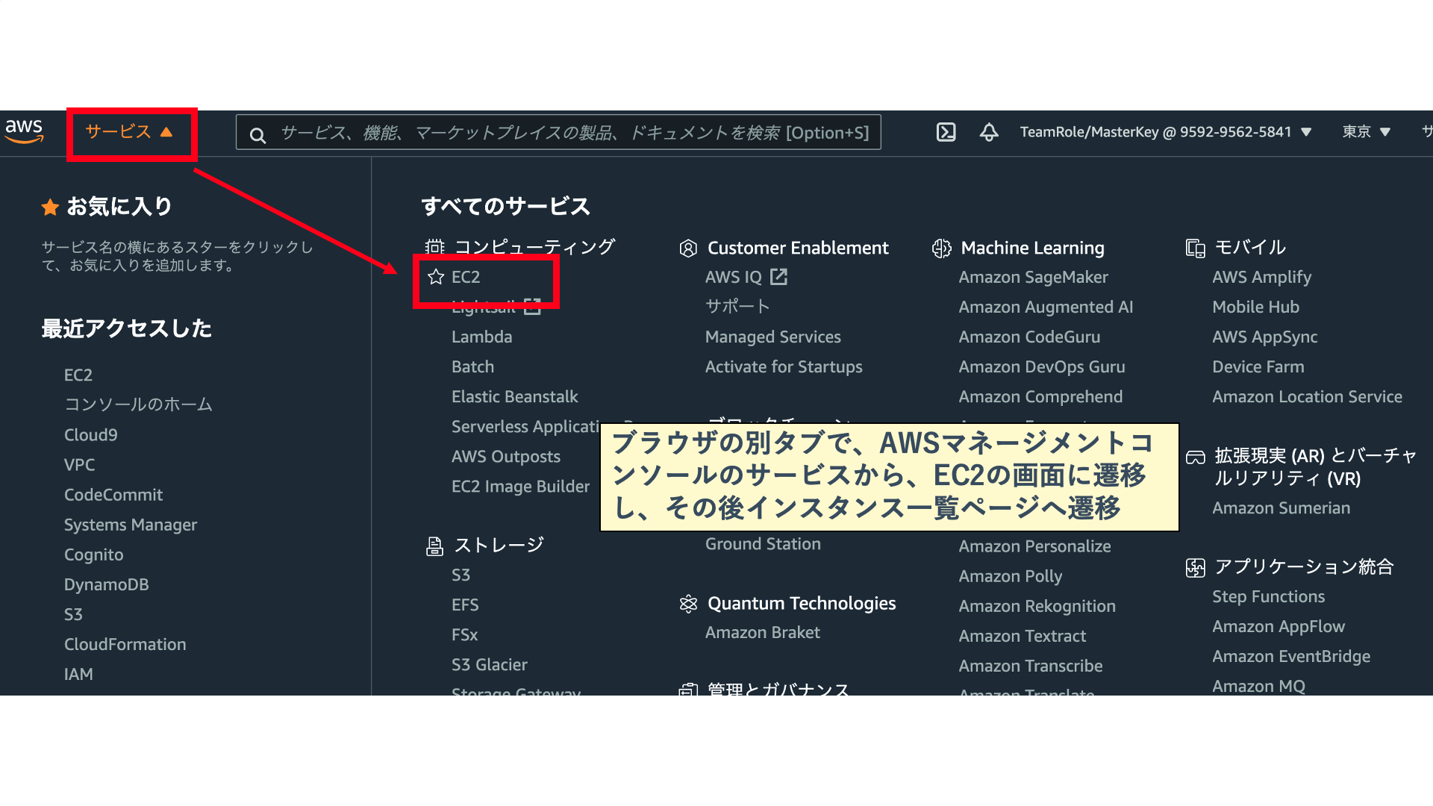Open EC2 Image Builder service
Image resolution: width=1433 pixels, height=806 pixels.
tap(520, 486)
